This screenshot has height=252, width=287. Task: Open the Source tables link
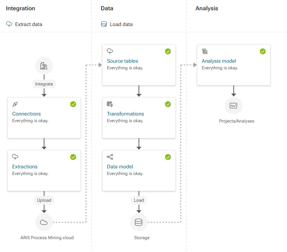click(122, 61)
